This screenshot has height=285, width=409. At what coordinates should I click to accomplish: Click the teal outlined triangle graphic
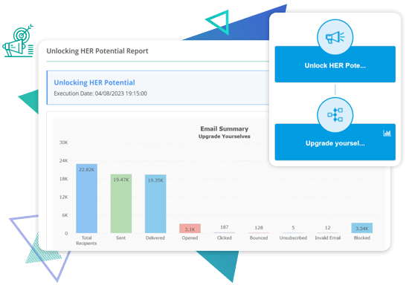[x=219, y=22]
